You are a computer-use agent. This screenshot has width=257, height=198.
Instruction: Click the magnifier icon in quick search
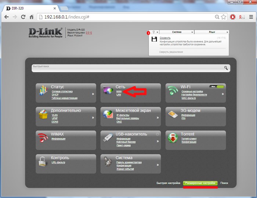226,68
